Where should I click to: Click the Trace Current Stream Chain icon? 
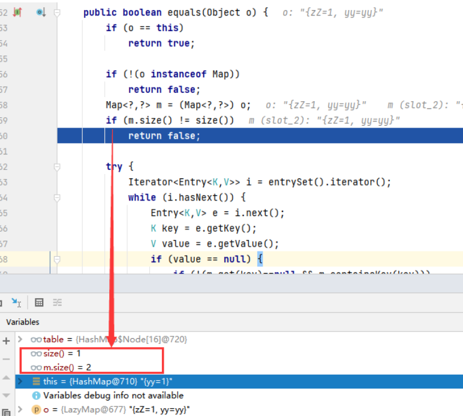[58, 302]
